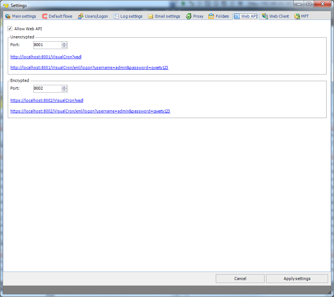Screen dimensions: 334x297
Task: Click the MFT tab icon
Action: click(297, 16)
